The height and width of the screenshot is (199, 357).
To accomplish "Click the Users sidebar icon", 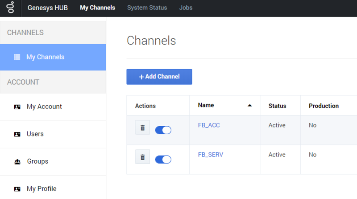I will (x=17, y=134).
